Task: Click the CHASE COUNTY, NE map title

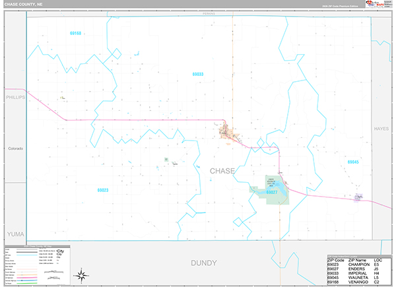Action: point(24,5)
